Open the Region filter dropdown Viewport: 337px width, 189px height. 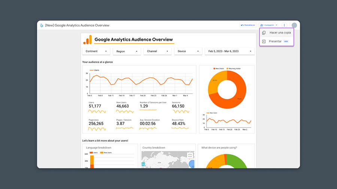[127, 52]
